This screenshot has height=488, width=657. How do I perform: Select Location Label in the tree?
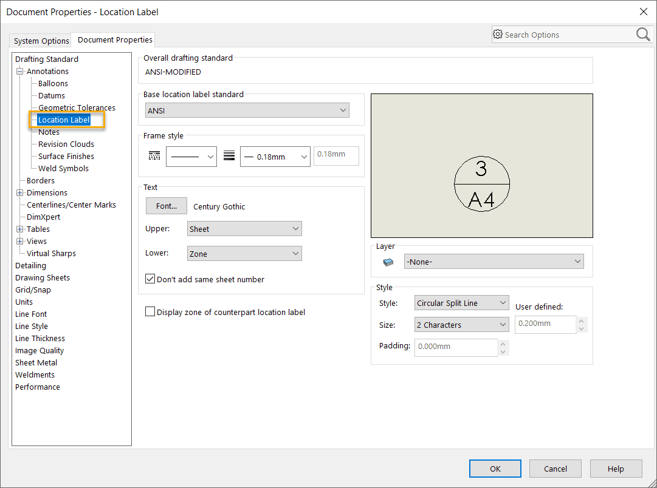pos(64,120)
